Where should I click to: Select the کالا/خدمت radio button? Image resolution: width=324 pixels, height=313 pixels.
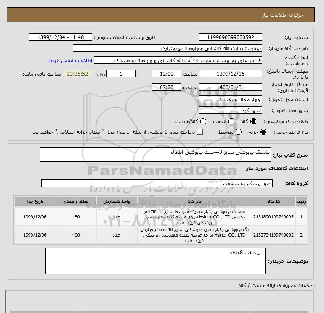coord(203,121)
